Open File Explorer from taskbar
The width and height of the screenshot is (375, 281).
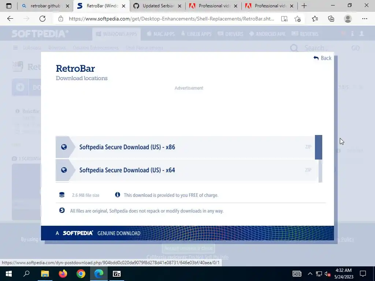(45, 274)
